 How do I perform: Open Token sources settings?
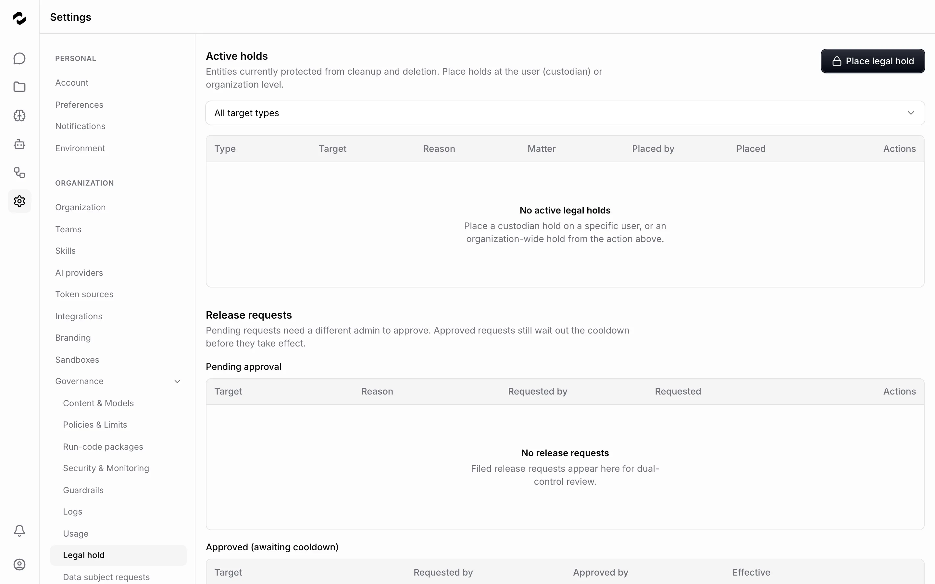point(84,294)
